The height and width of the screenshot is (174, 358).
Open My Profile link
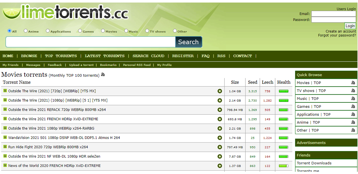click(165, 65)
